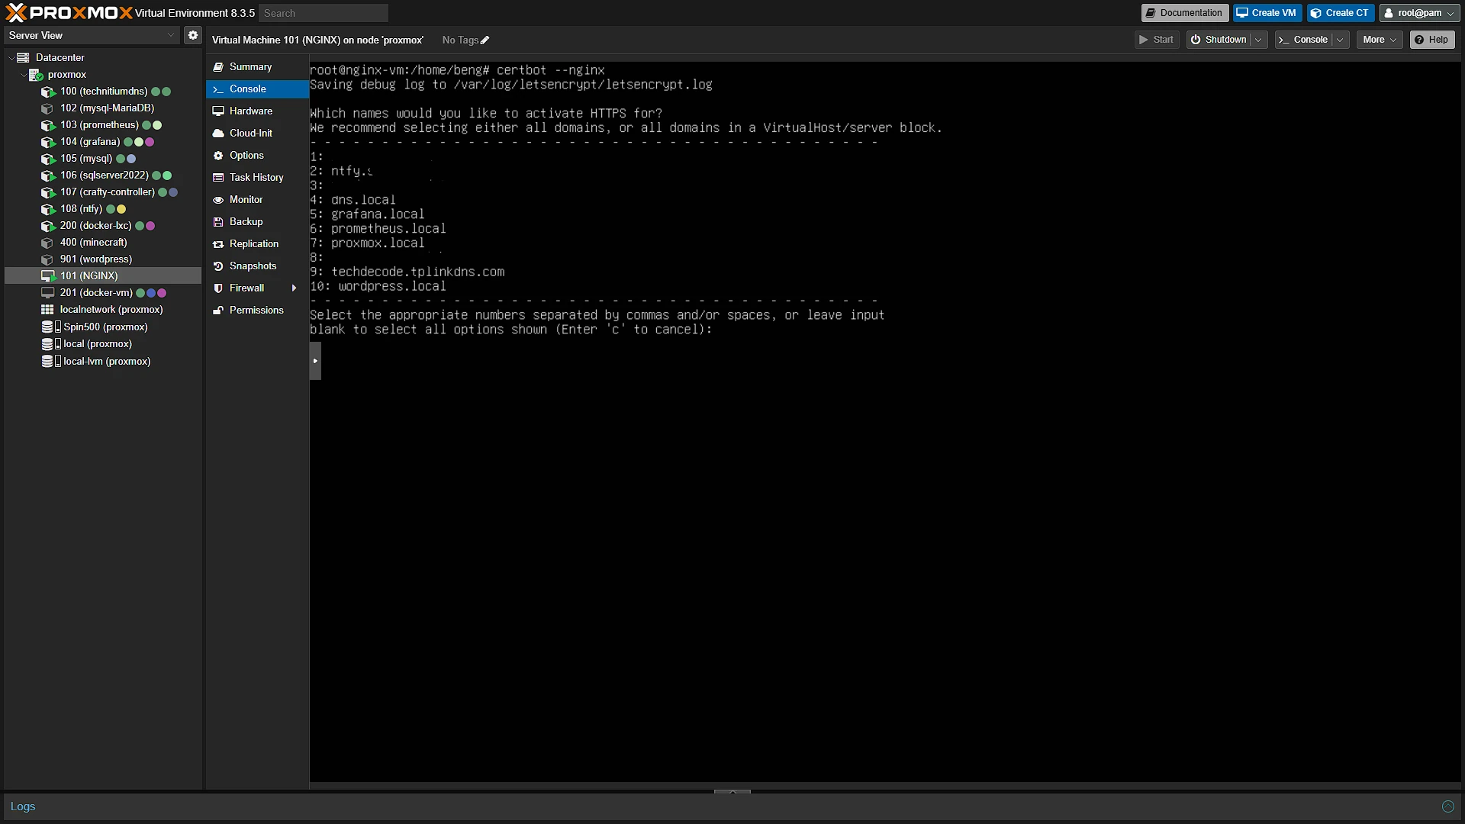
Task: Select local-lvm (proxmox) storage
Action: [107, 362]
